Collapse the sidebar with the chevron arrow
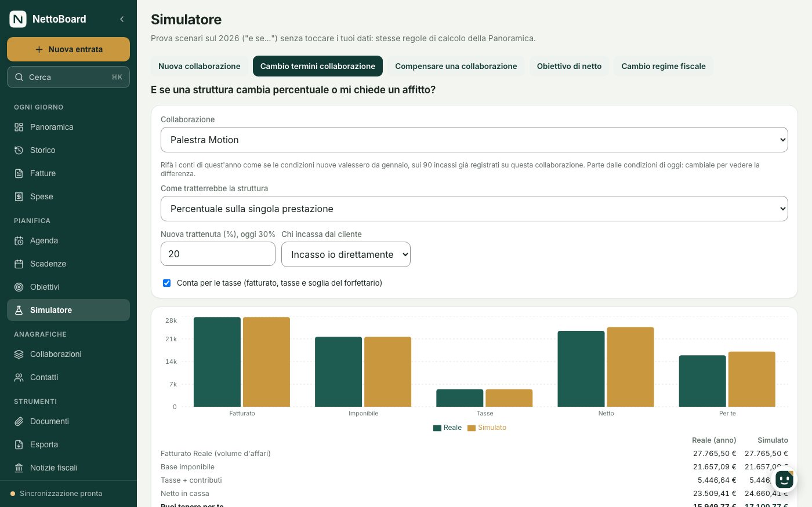Screen dimensions: 812x507 click(x=122, y=19)
